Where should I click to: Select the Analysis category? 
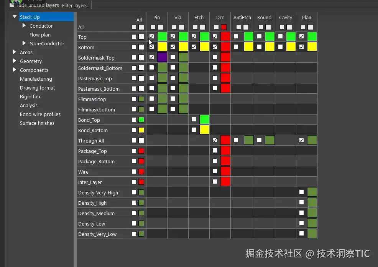pos(29,106)
